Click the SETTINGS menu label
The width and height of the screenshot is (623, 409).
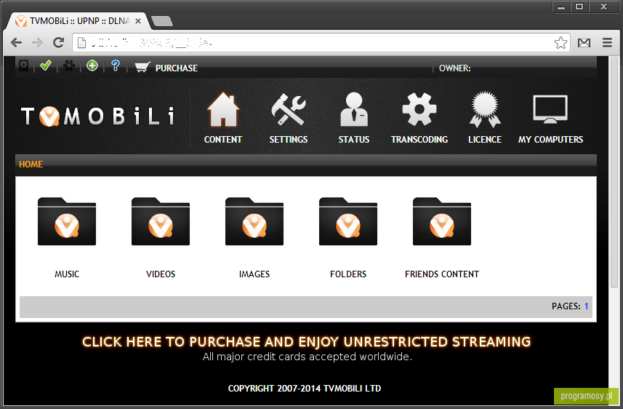[289, 140]
